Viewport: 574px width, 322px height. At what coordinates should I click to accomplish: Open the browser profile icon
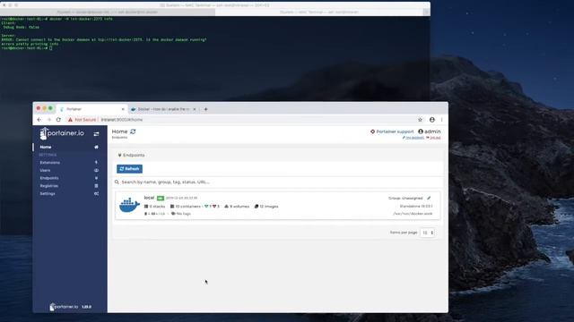(432, 119)
